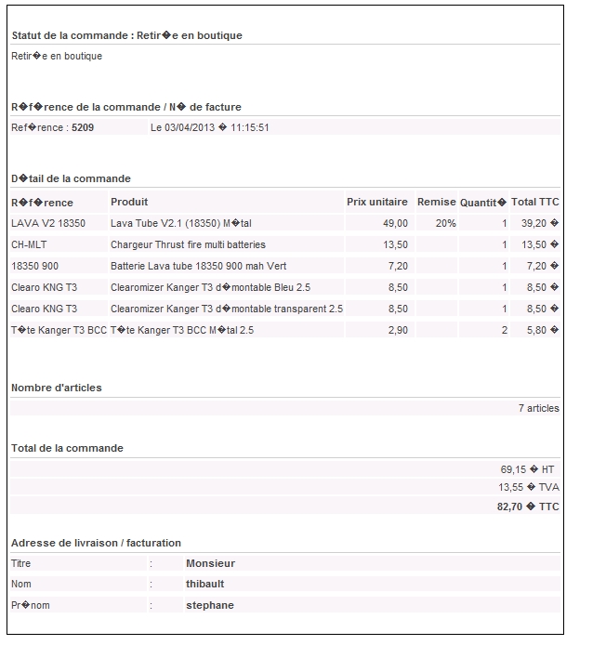The width and height of the screenshot is (606, 645).
Task: Click the 'CH-MLT' reference cell
Action: click(29, 244)
